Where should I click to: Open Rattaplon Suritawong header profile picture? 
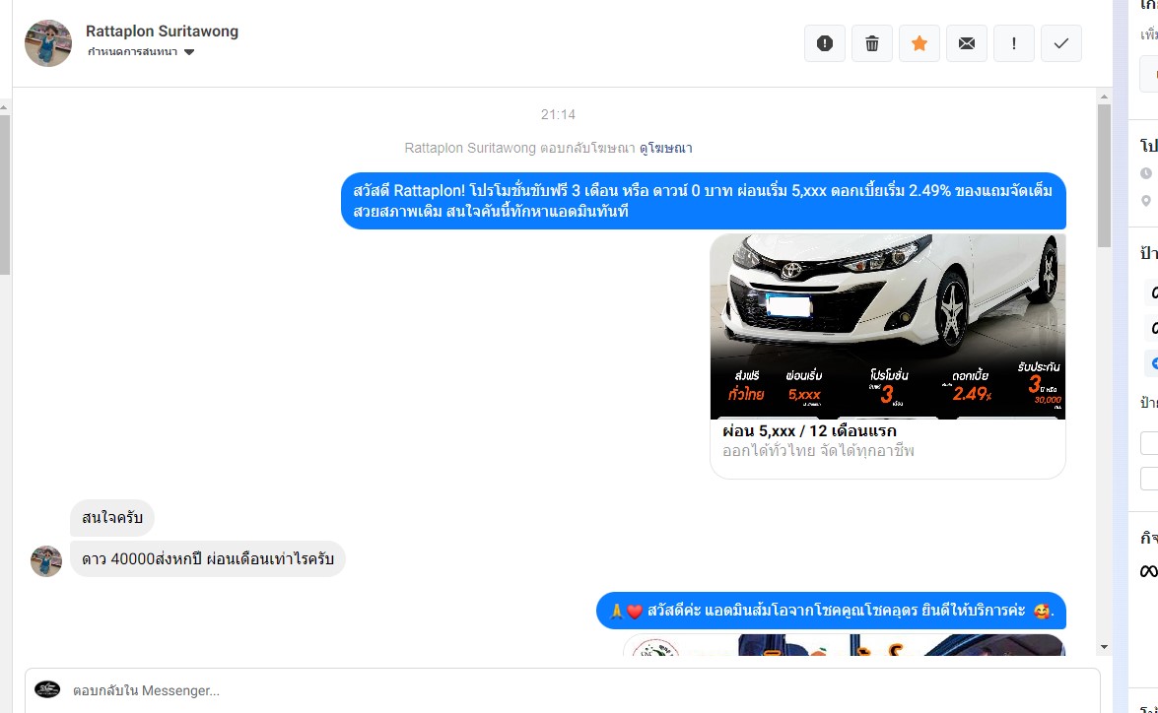click(48, 43)
